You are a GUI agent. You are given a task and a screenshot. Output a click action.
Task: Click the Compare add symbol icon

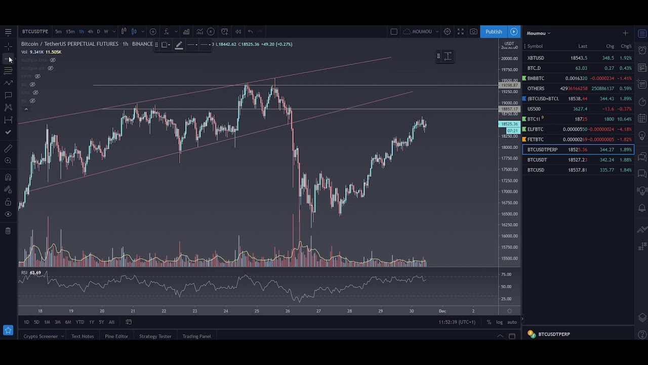coord(153,31)
